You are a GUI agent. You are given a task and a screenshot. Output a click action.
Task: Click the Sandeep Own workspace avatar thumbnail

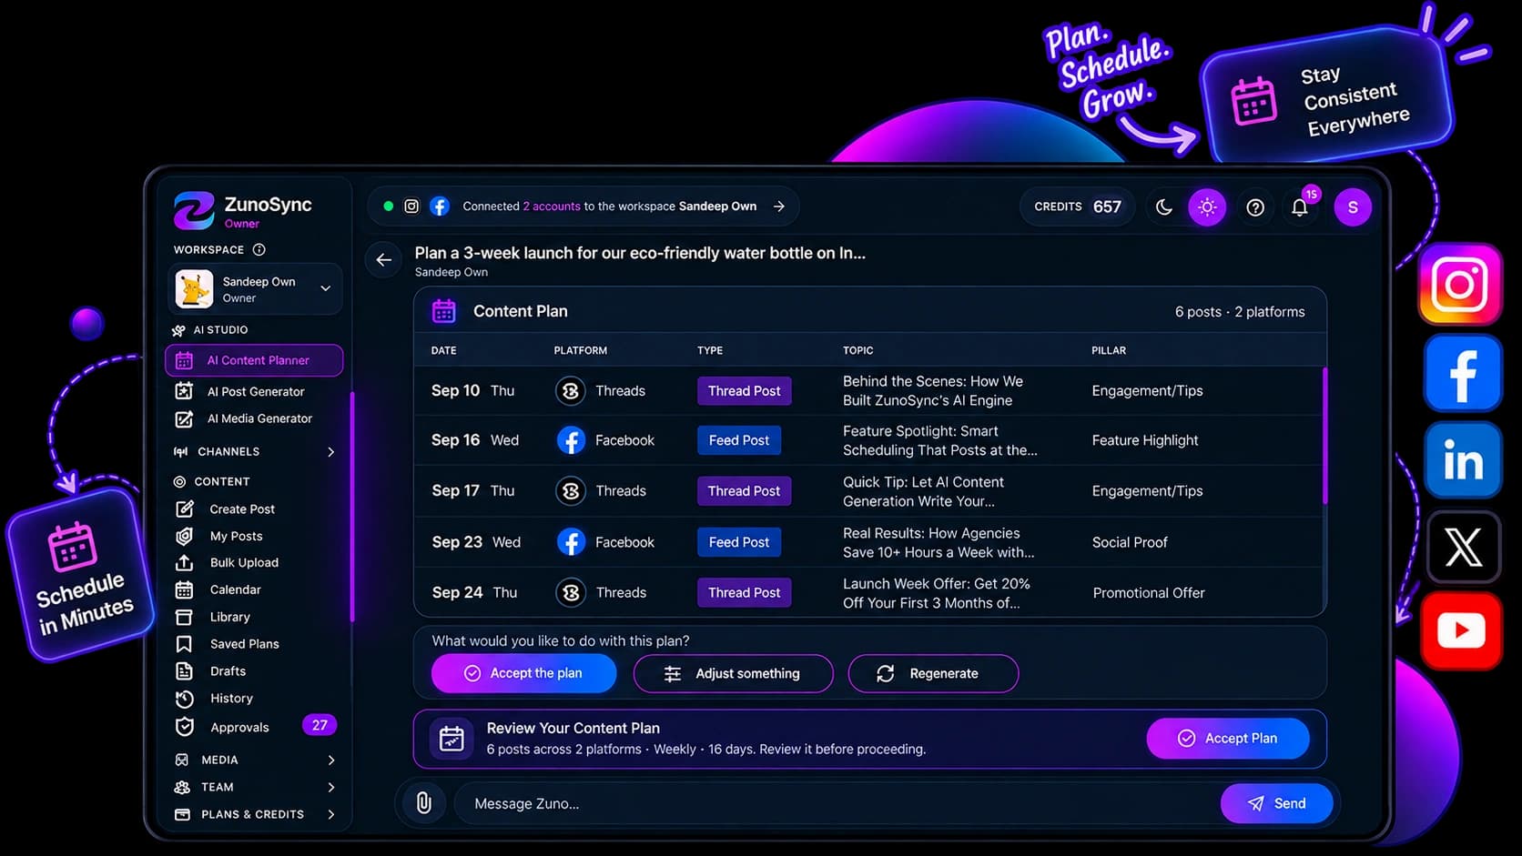(x=194, y=289)
